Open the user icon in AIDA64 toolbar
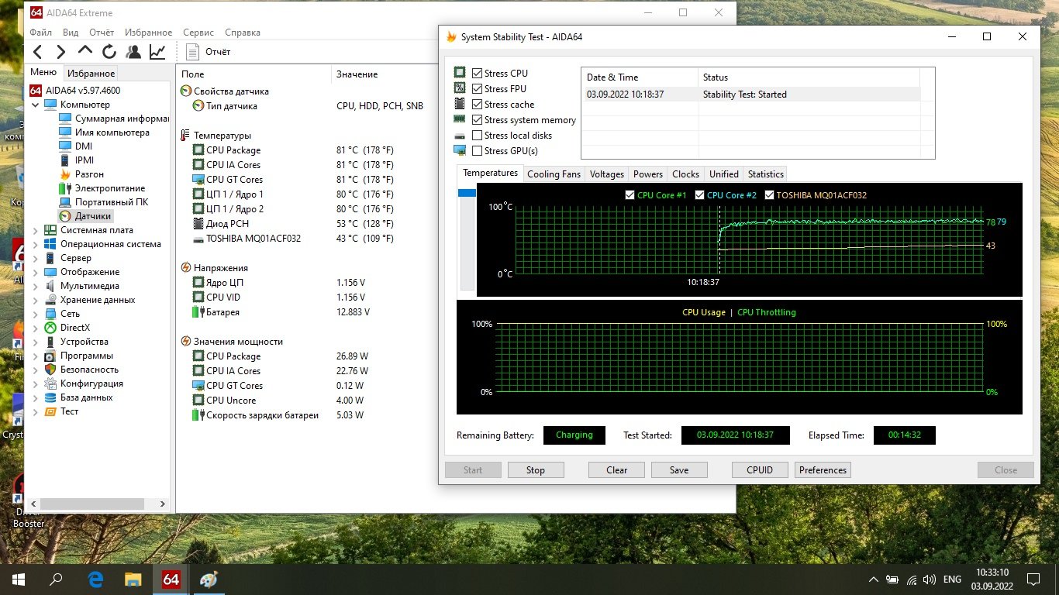The image size is (1059, 595). [133, 52]
